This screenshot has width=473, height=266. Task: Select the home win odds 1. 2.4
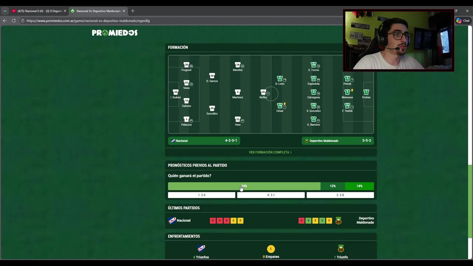tap(201, 195)
